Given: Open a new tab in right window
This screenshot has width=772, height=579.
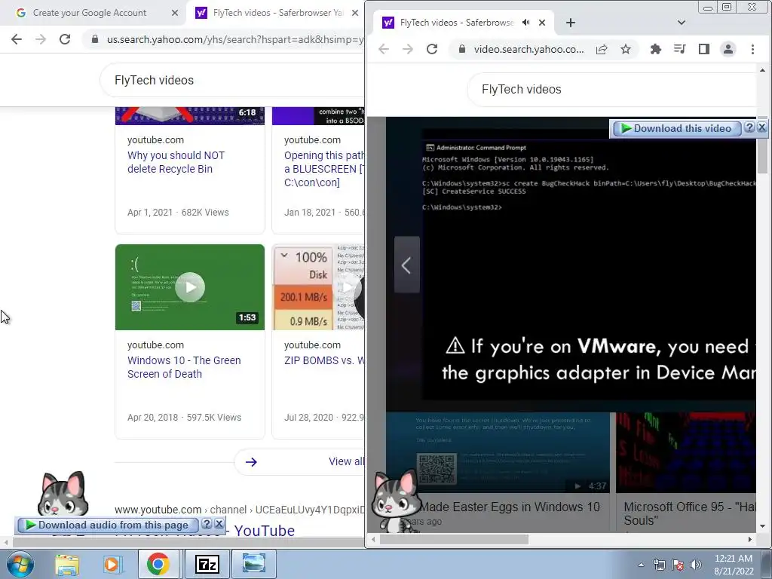Looking at the screenshot, I should click(x=570, y=23).
